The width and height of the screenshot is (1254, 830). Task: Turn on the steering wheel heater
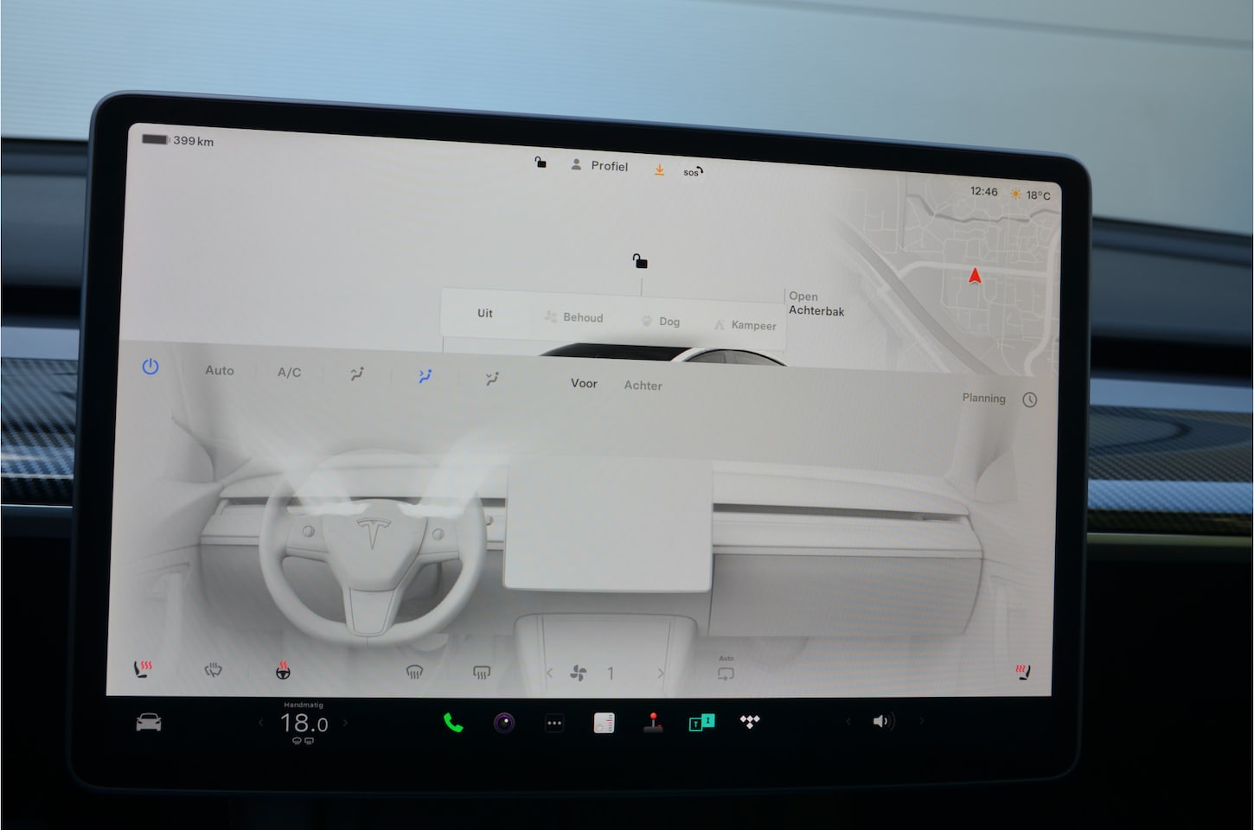(x=283, y=670)
